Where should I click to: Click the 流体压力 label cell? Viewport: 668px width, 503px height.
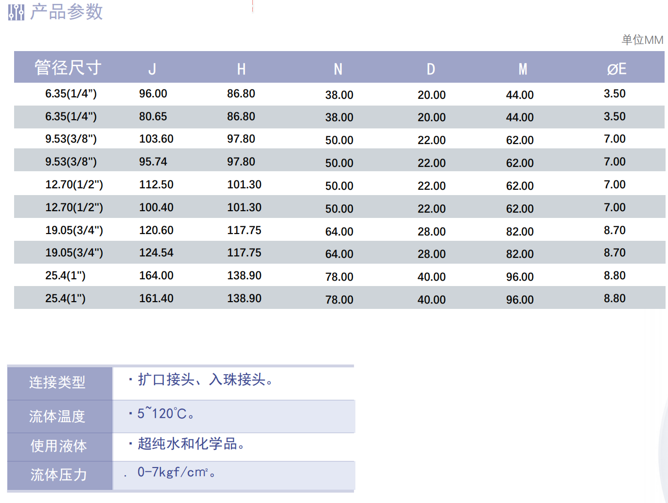coord(60,475)
